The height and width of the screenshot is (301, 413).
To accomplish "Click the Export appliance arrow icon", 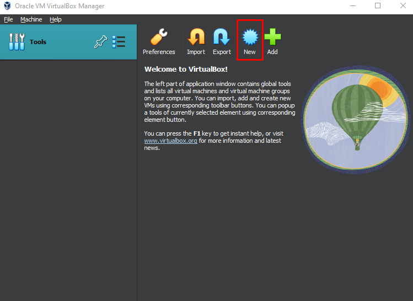I will pyautogui.click(x=222, y=37).
